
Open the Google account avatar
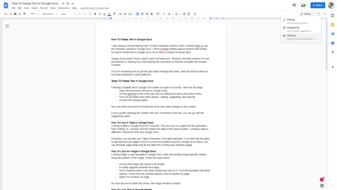coord(331,5)
